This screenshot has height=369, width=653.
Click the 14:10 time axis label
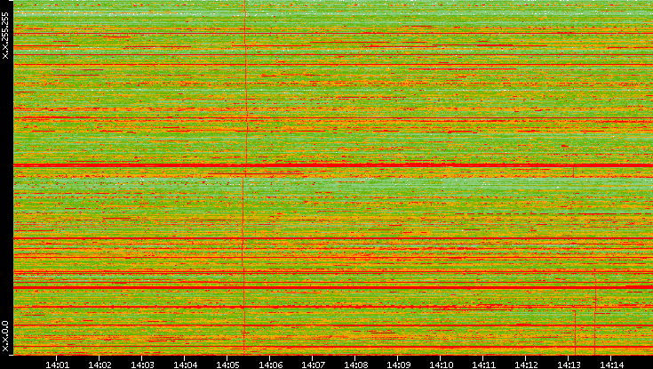point(442,365)
